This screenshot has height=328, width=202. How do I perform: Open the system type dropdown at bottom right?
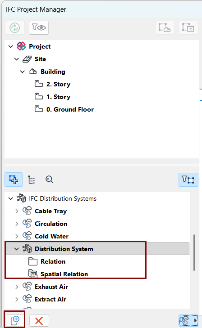pos(188,320)
